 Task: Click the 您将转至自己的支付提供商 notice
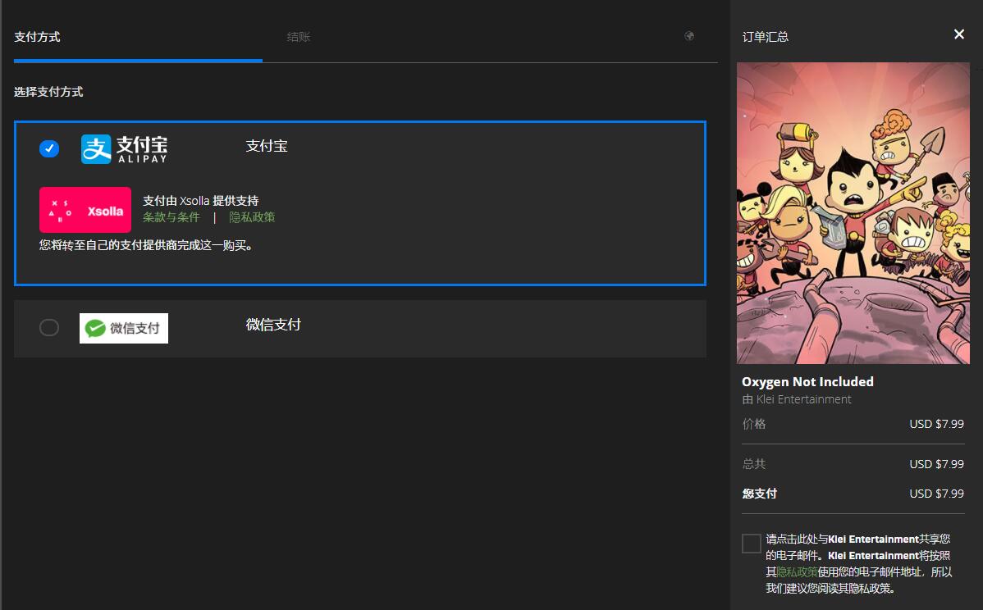tap(148, 245)
